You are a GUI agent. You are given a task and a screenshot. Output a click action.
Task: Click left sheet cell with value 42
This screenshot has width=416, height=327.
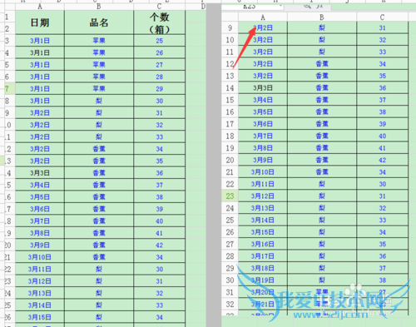(x=159, y=245)
